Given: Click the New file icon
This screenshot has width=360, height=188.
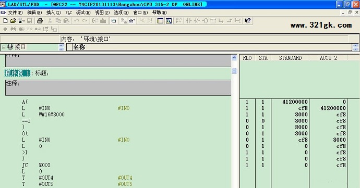Looking at the screenshot, I should (5, 21).
